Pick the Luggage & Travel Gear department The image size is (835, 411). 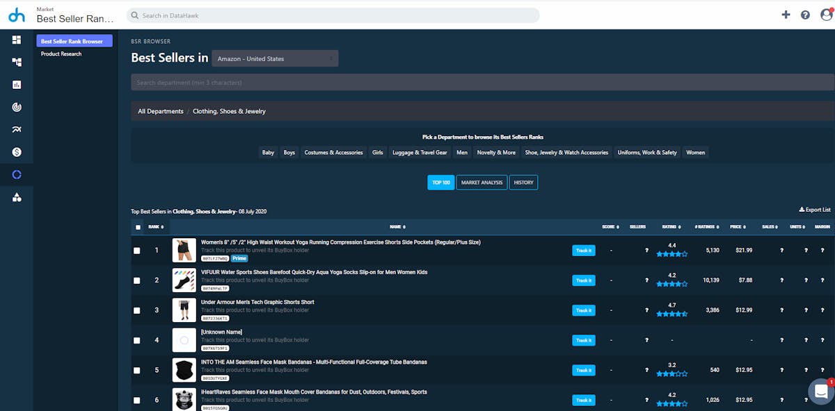(420, 152)
